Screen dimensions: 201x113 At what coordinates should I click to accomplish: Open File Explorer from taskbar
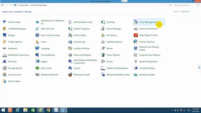(x=25, y=110)
